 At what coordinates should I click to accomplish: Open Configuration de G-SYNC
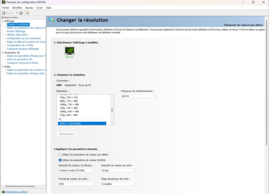[20, 45]
